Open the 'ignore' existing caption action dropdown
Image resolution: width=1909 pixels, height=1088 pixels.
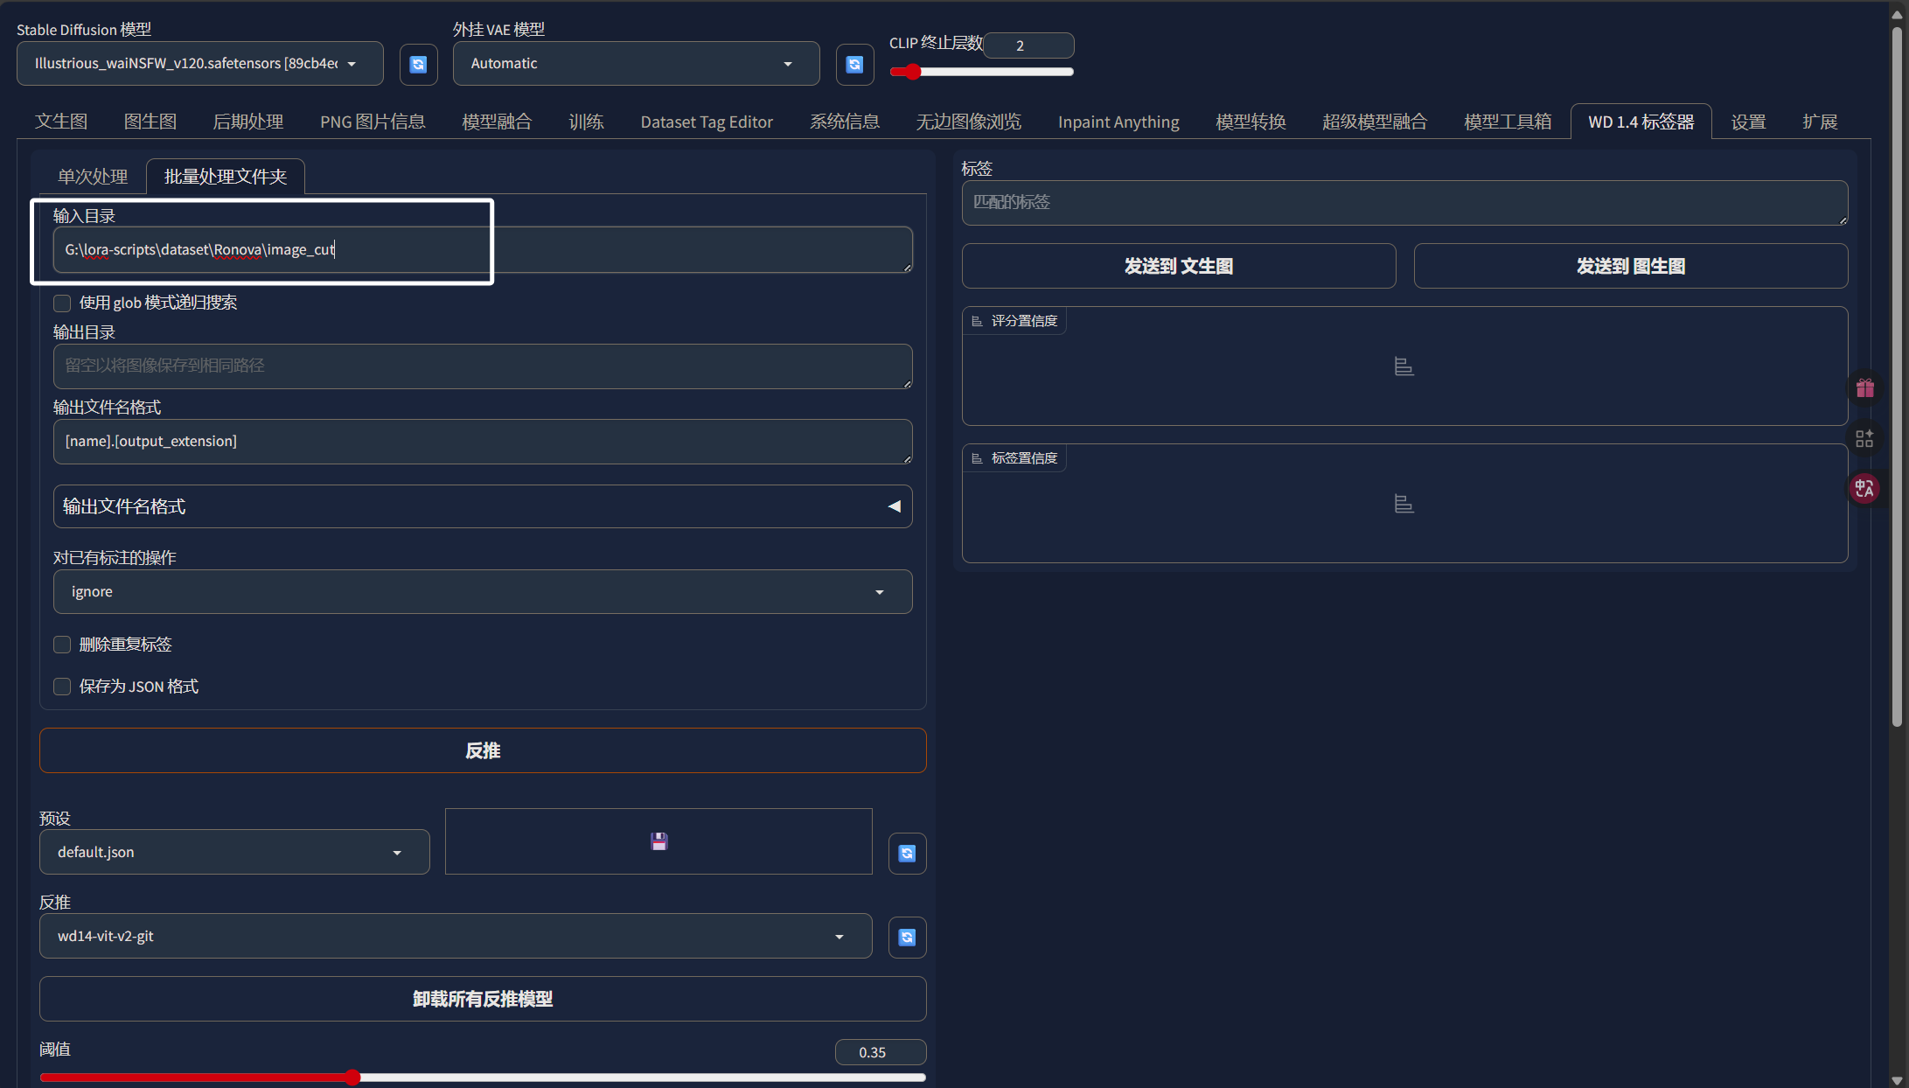483,592
